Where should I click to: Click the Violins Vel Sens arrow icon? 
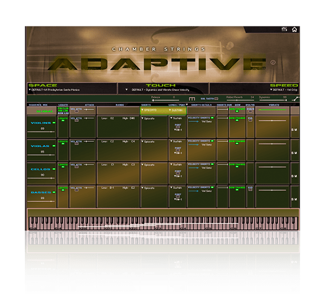[193, 122]
